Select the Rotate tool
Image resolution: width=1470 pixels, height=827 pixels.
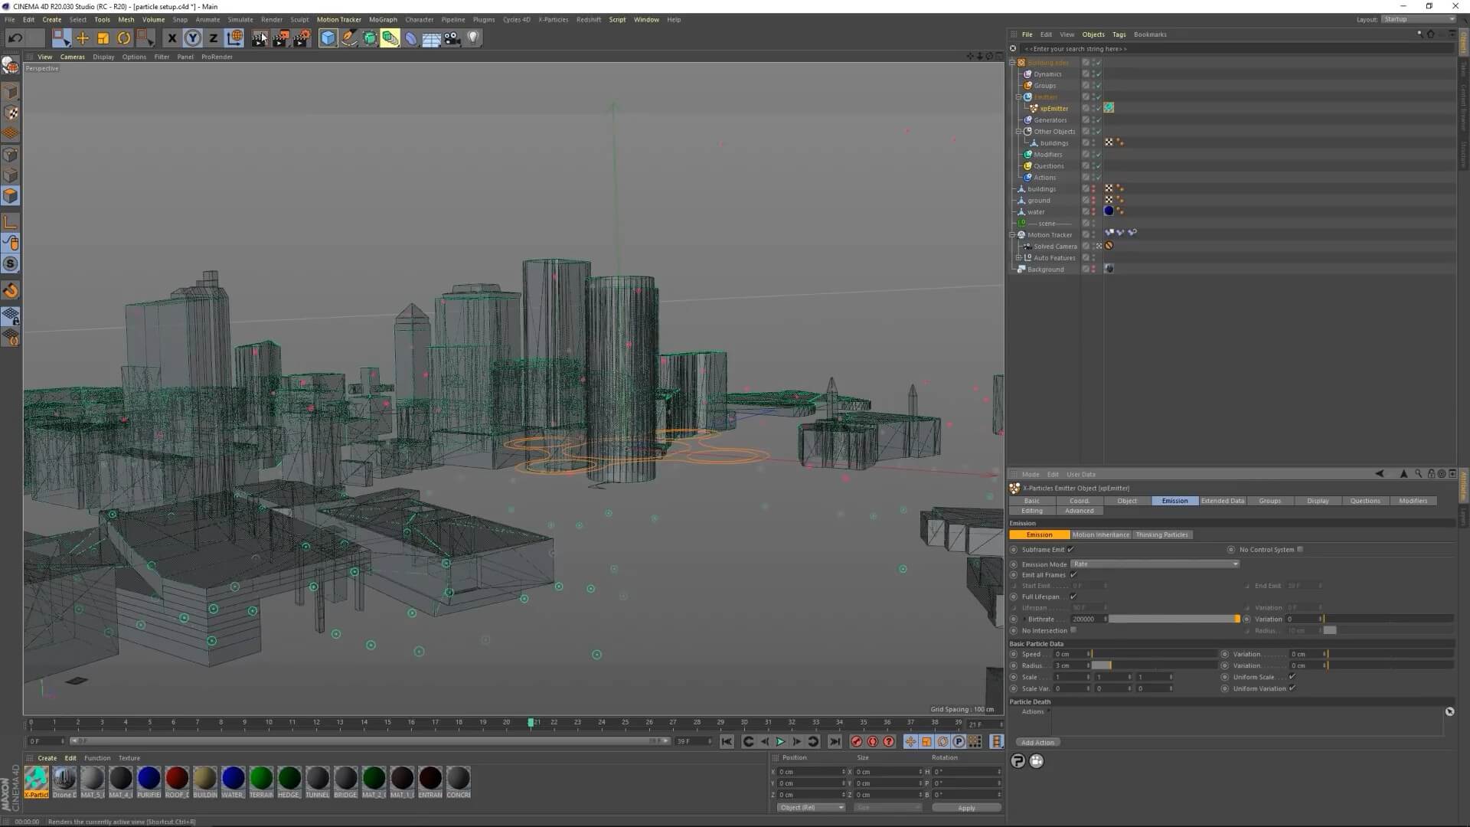click(x=123, y=38)
